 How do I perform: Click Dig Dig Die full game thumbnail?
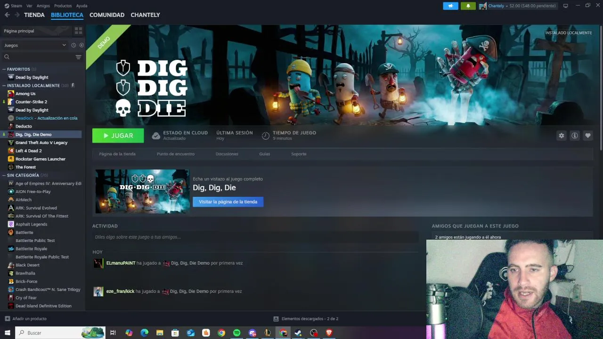tap(142, 192)
